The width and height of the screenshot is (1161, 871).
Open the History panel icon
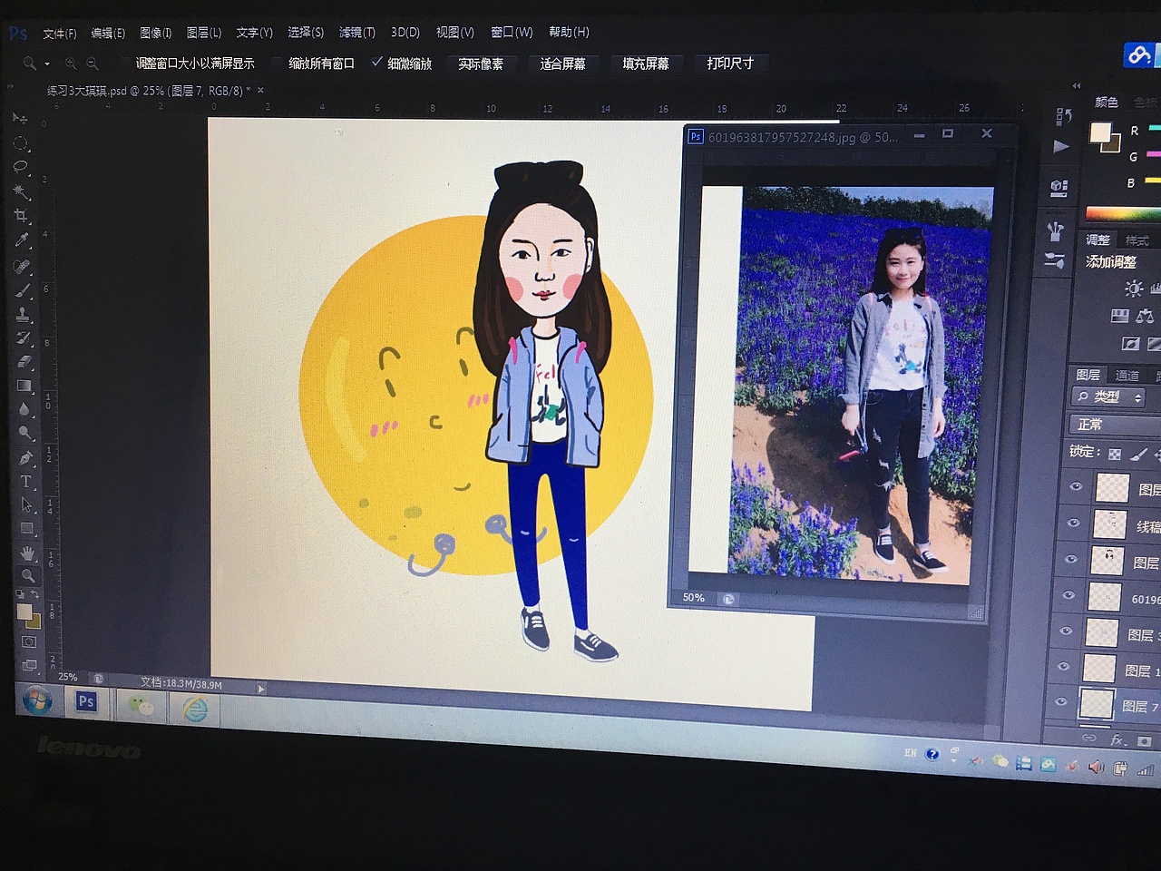coord(1064,116)
